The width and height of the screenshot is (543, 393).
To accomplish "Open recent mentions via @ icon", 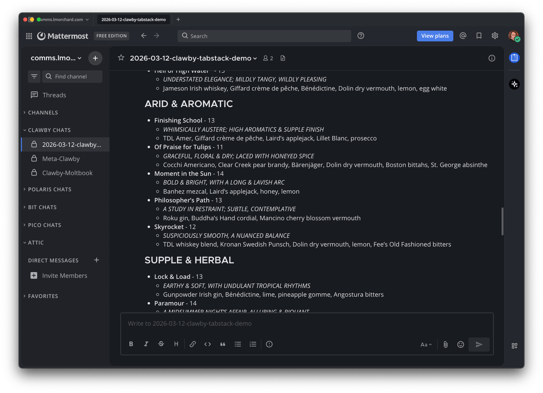I will click(463, 36).
